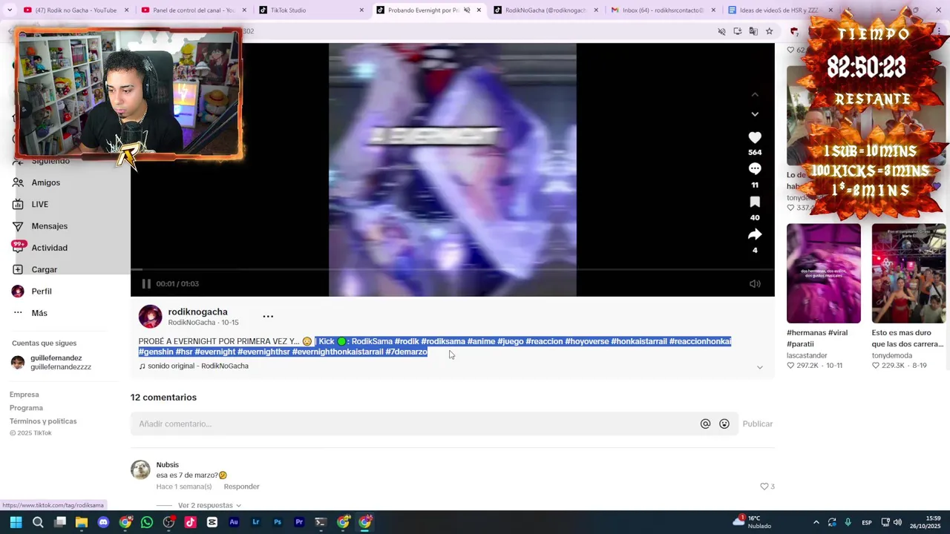Screen dimensions: 950x534
Task: Open Adobe Photoshop from the taskbar
Action: (x=278, y=522)
